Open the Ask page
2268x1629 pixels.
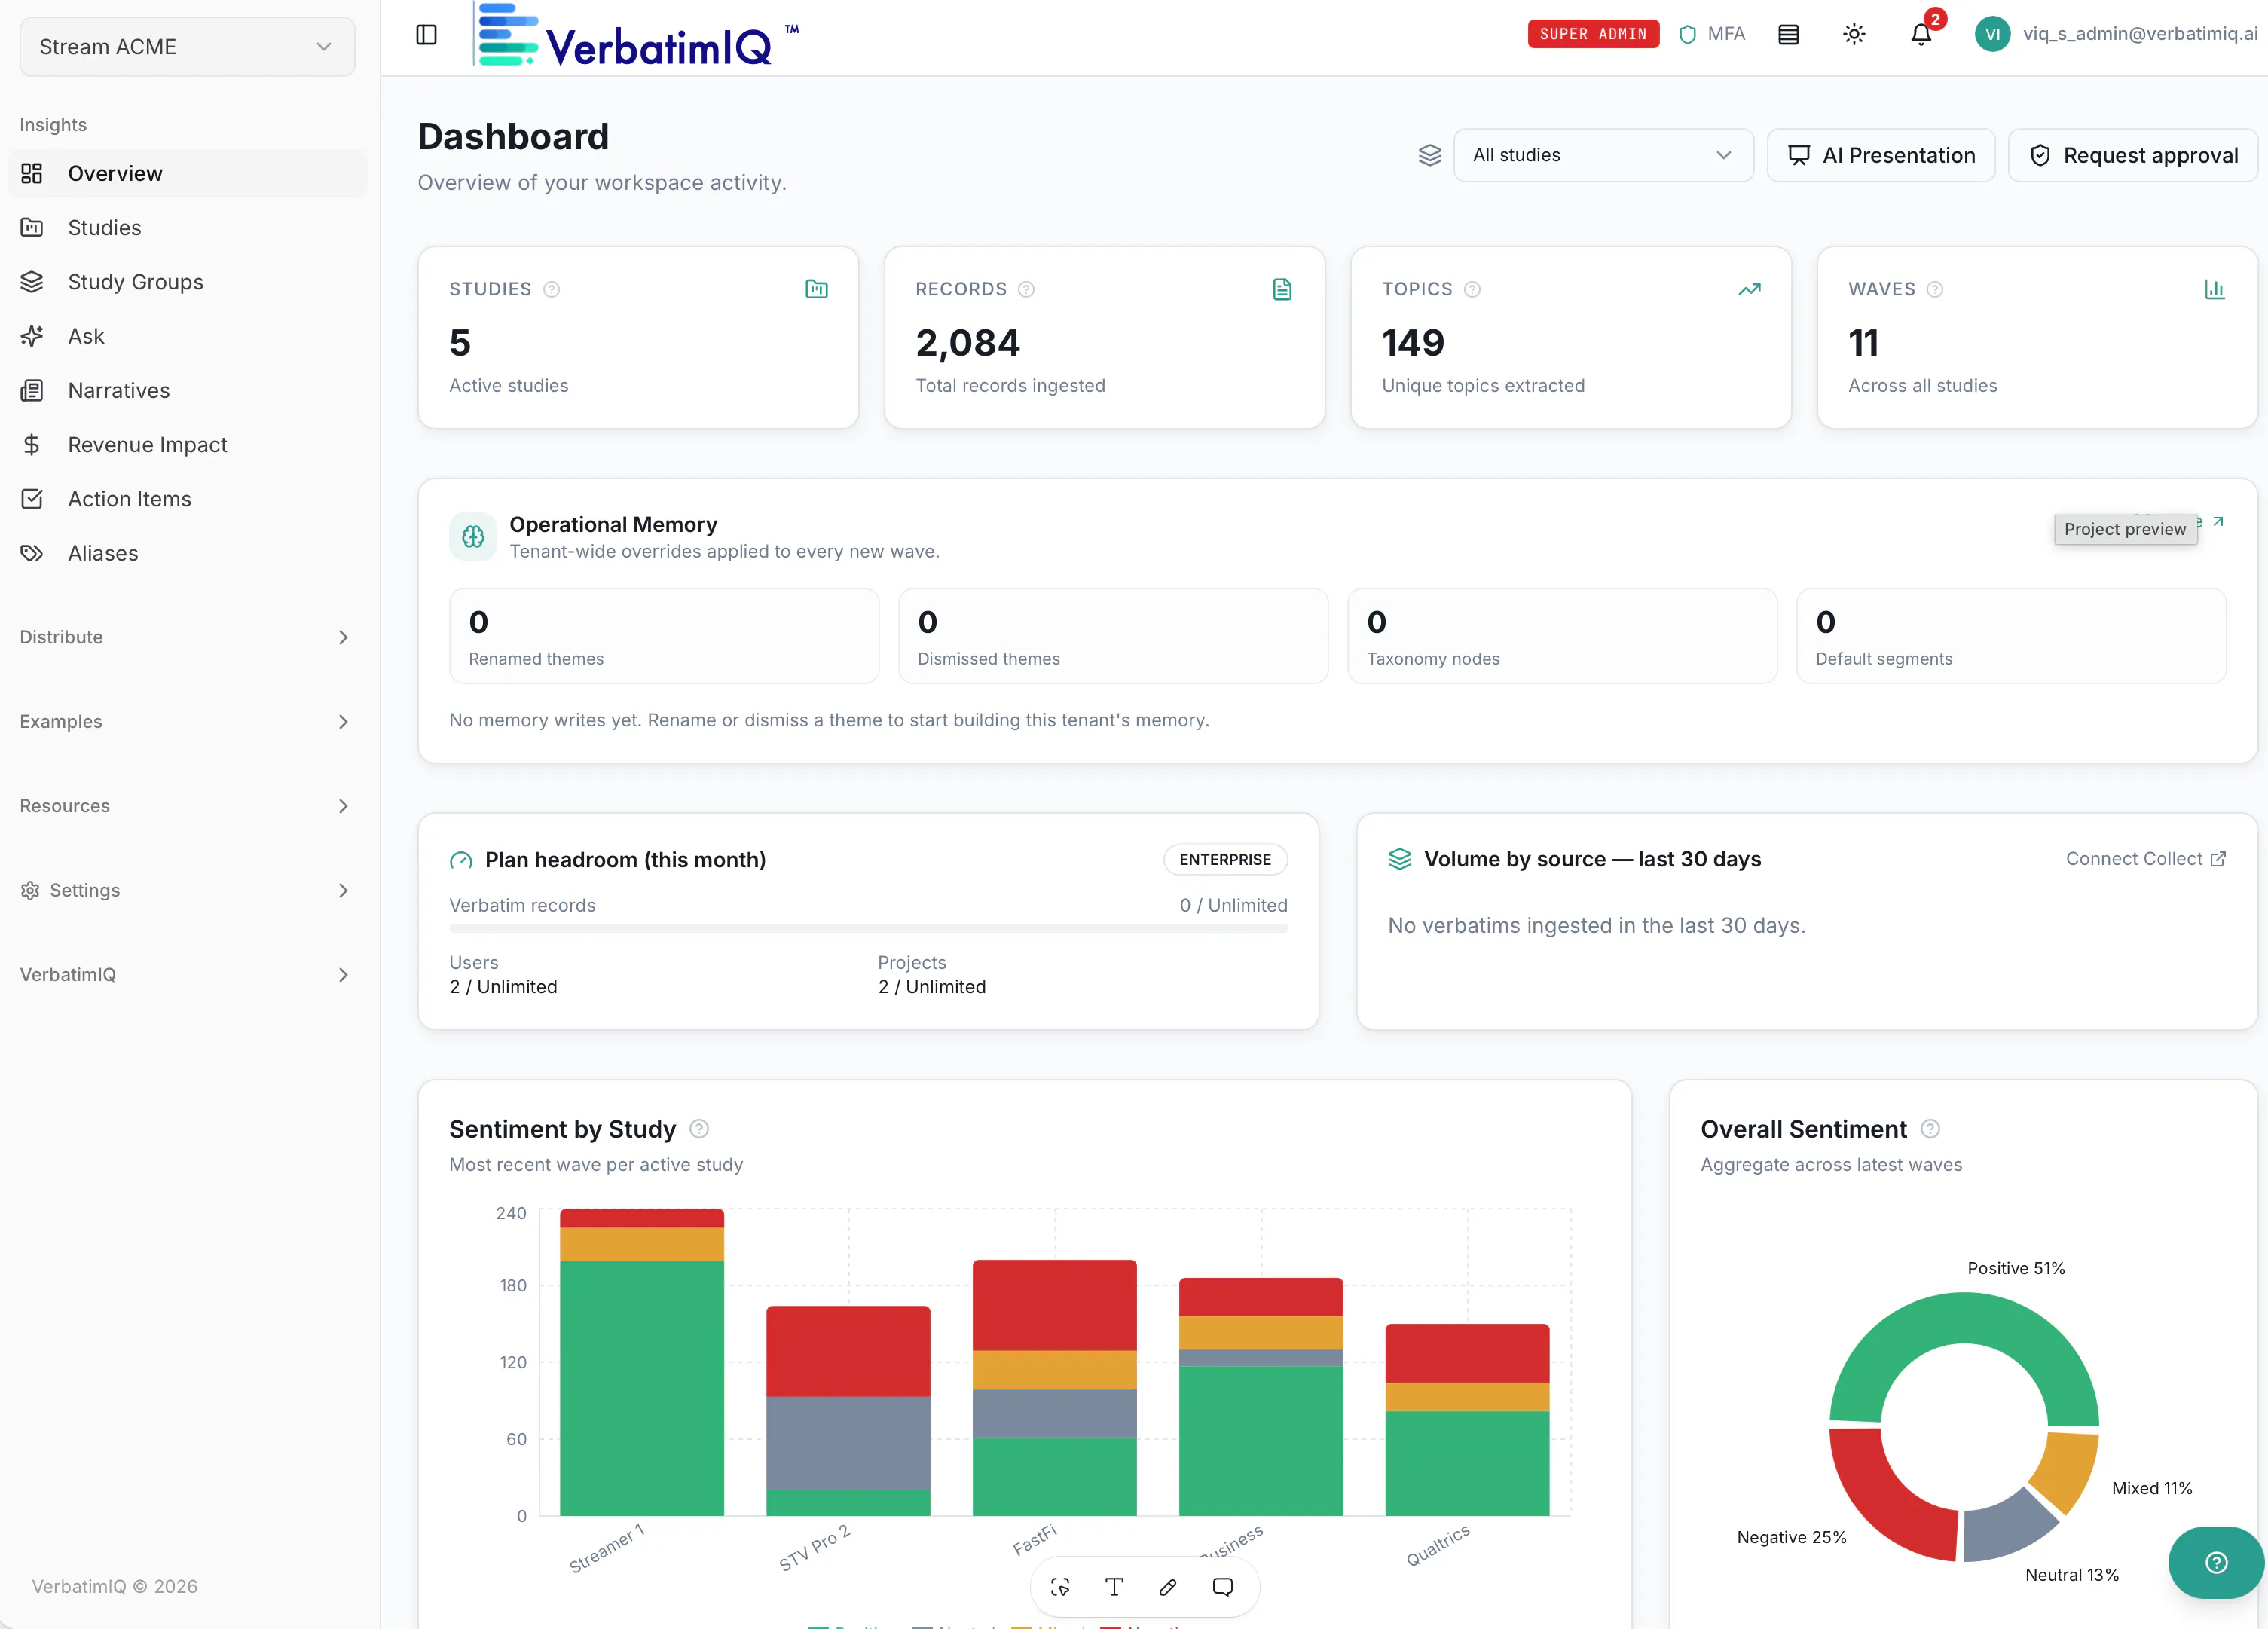[187, 336]
